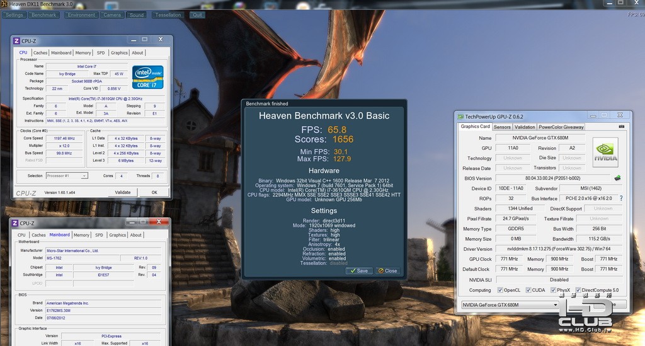Open the Graphics Card tab in GPU-Z
The image size is (645, 346).
coord(475,127)
